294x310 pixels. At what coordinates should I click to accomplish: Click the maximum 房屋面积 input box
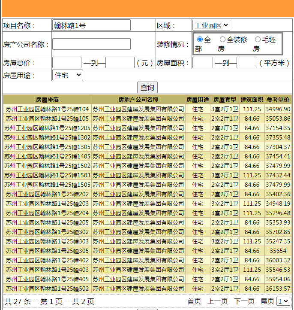tap(246, 63)
